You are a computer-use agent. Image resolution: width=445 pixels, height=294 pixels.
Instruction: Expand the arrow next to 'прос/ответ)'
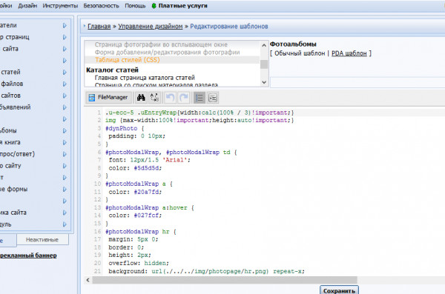pyautogui.click(x=65, y=154)
